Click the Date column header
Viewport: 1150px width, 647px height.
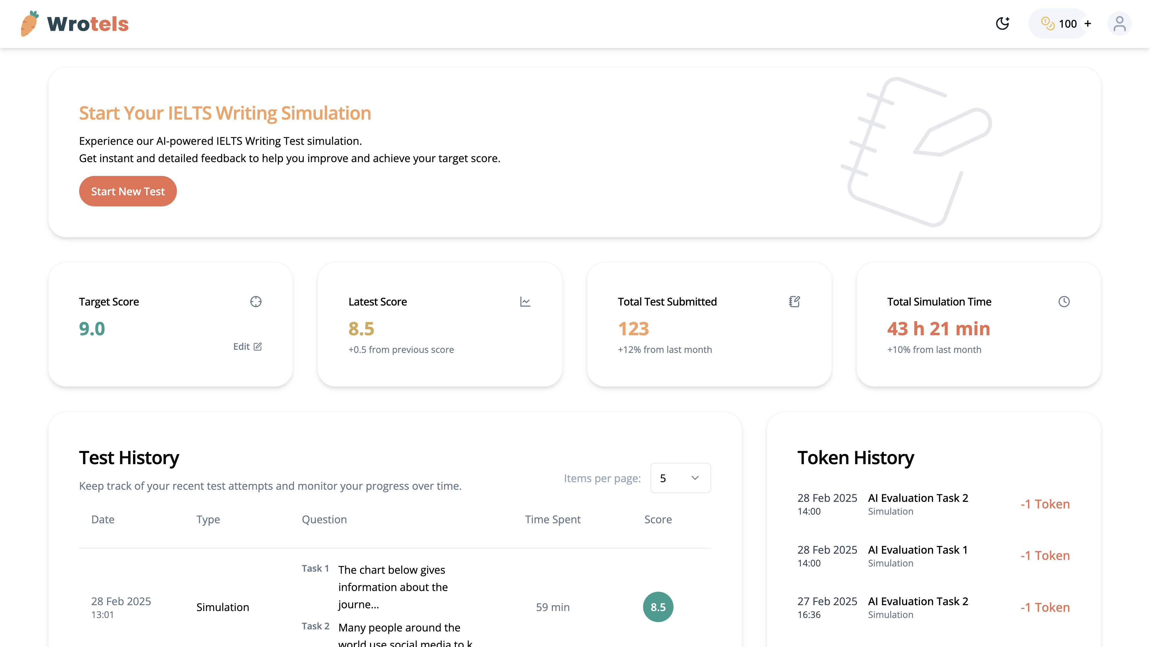(103, 519)
